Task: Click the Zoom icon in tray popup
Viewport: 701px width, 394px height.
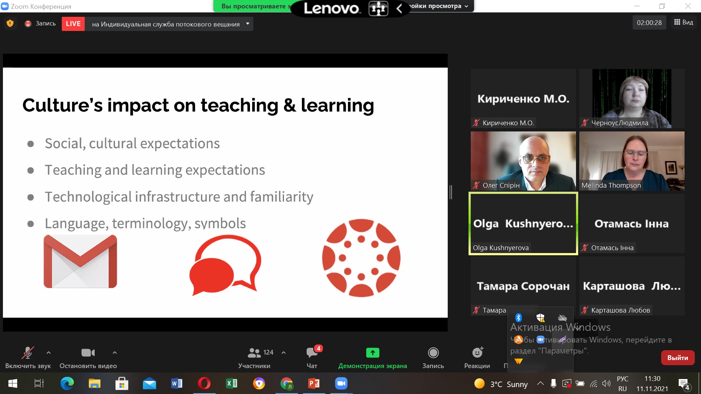Action: (x=541, y=340)
